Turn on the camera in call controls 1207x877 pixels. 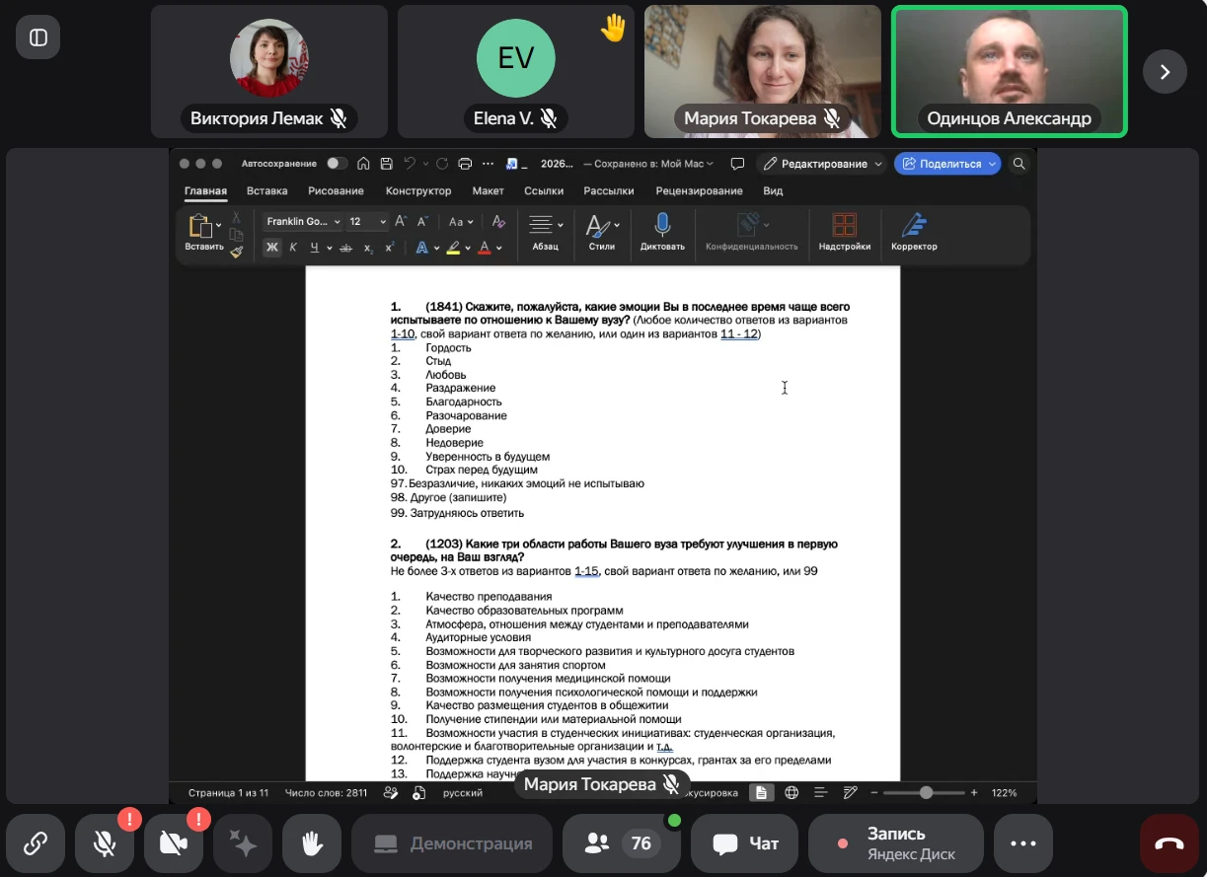click(173, 843)
